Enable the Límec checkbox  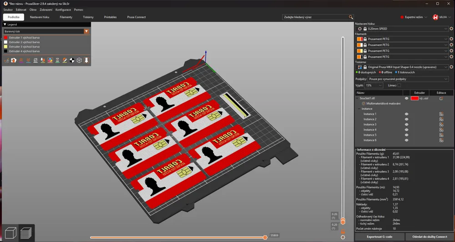point(399,85)
